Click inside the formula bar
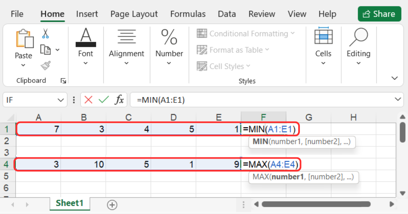 pos(238,100)
